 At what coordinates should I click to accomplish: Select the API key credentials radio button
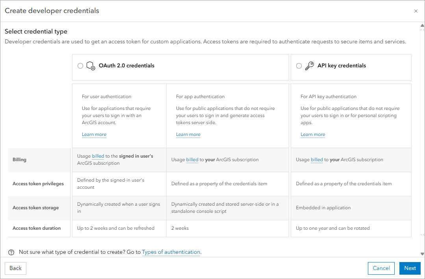tap(299, 65)
